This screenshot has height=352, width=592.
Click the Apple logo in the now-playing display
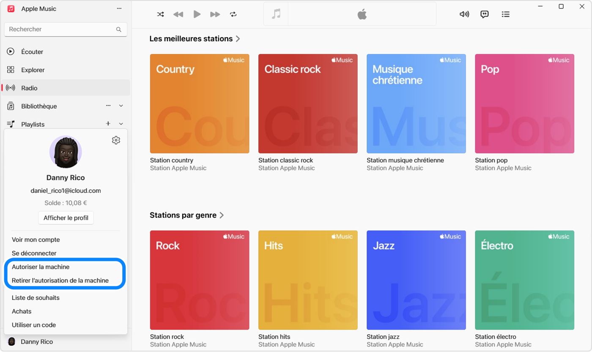click(362, 14)
